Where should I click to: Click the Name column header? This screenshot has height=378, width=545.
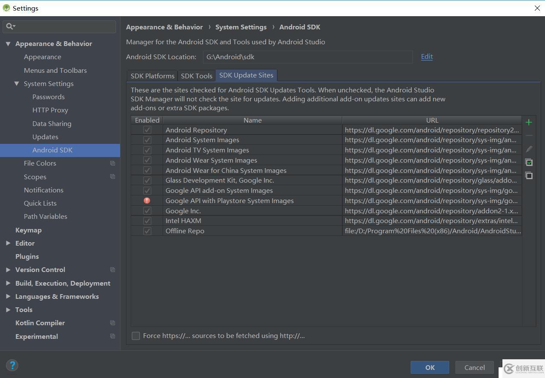point(252,120)
